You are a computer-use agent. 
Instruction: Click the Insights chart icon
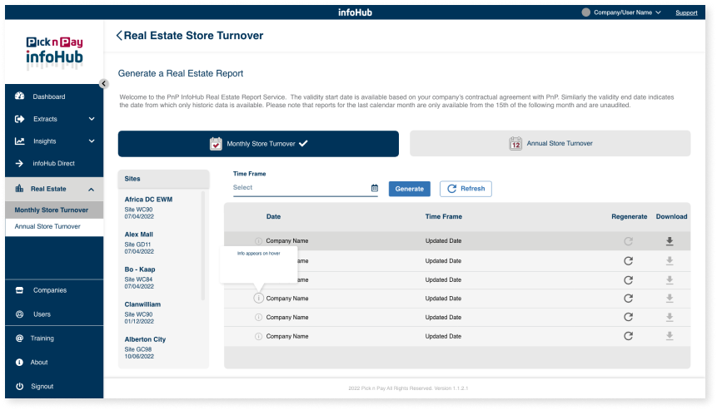pos(19,141)
